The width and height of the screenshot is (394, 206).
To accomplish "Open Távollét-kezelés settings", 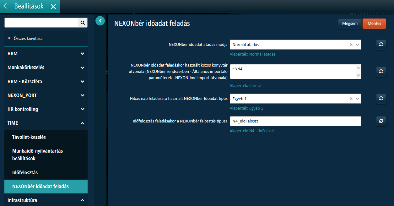I will click(46, 137).
